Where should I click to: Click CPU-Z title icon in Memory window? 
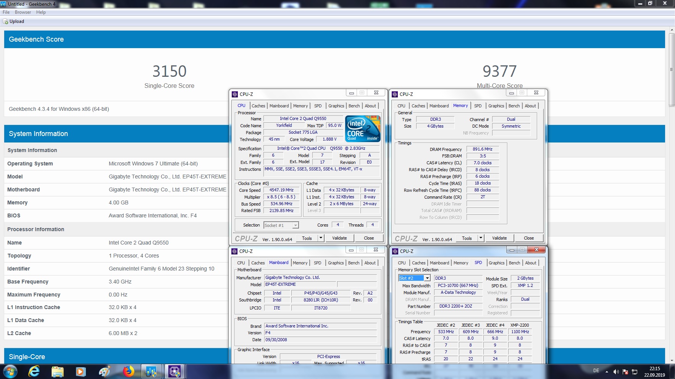(x=395, y=94)
